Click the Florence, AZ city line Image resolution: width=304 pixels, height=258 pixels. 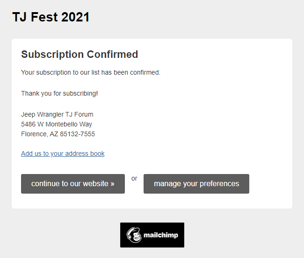(39, 134)
